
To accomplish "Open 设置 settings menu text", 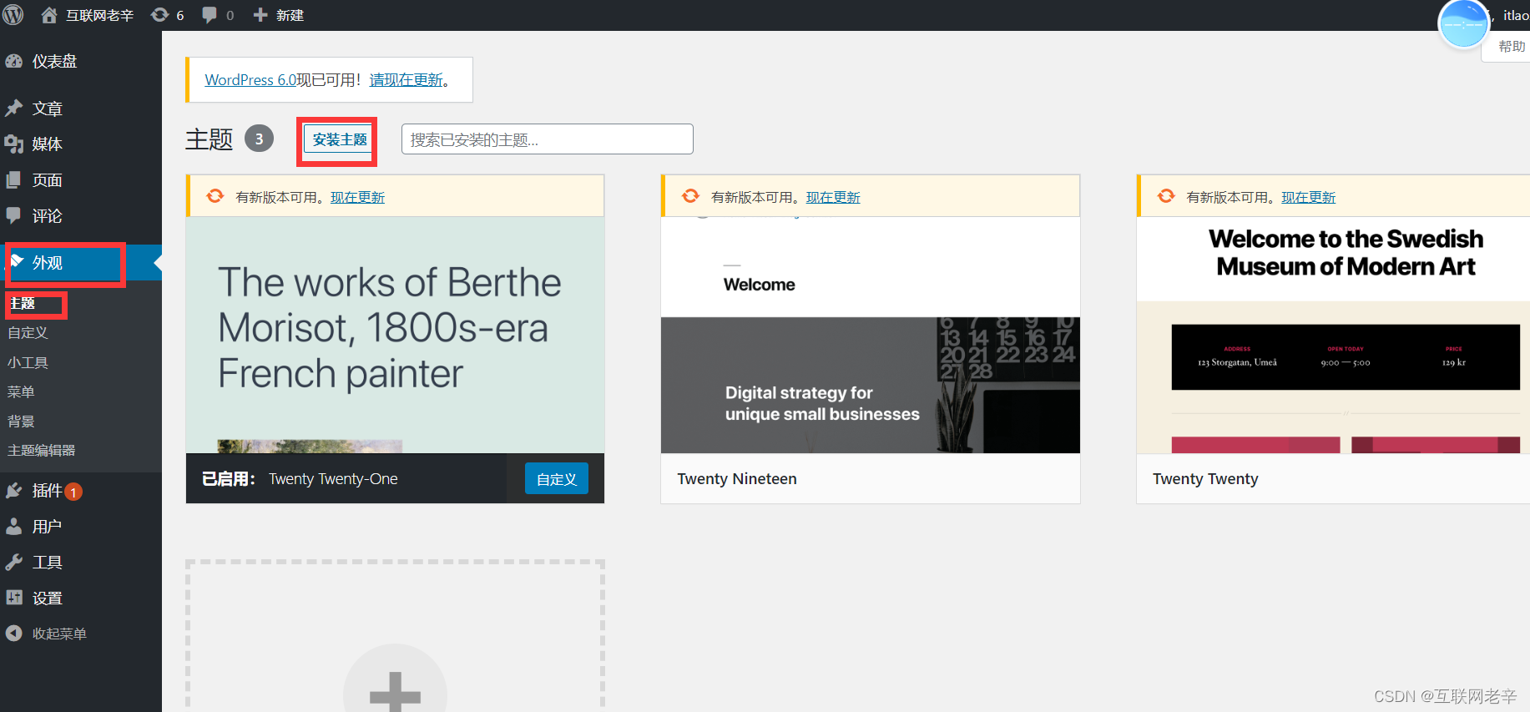I will (47, 598).
